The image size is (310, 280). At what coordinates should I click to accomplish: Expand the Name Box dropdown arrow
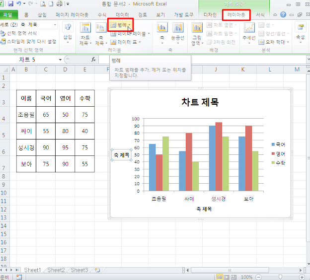point(60,60)
